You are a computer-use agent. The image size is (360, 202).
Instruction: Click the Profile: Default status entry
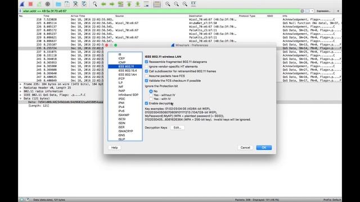click(332, 200)
